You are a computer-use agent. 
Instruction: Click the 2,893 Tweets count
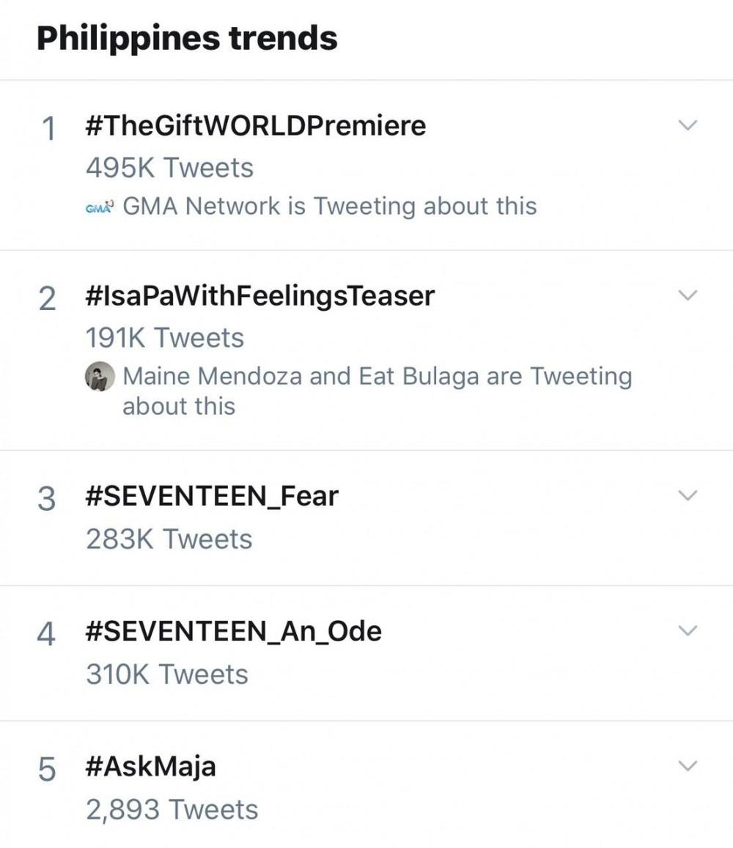tap(172, 809)
